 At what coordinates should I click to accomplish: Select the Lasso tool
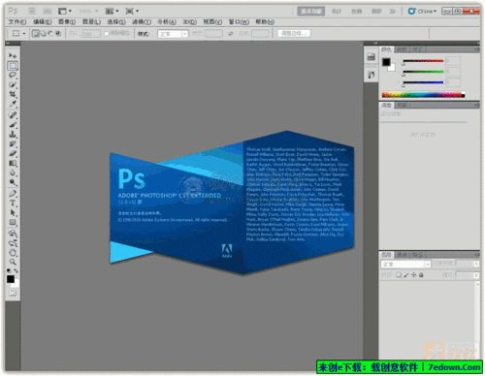coord(13,75)
